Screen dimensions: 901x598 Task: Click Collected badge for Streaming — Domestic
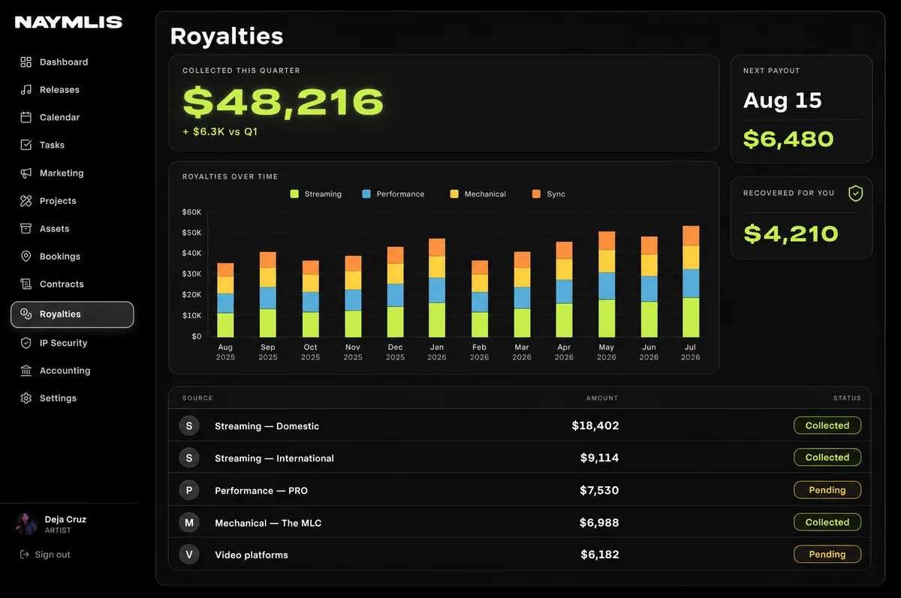[827, 425]
